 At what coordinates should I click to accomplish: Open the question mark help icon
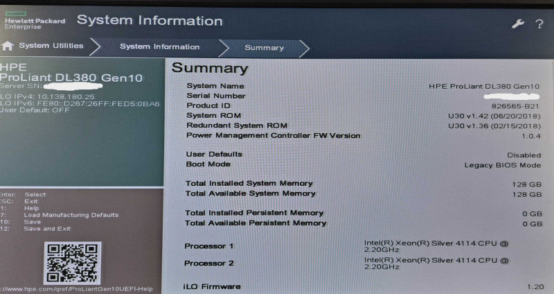[x=539, y=24]
